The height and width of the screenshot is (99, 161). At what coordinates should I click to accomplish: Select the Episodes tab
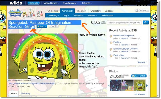109,11
